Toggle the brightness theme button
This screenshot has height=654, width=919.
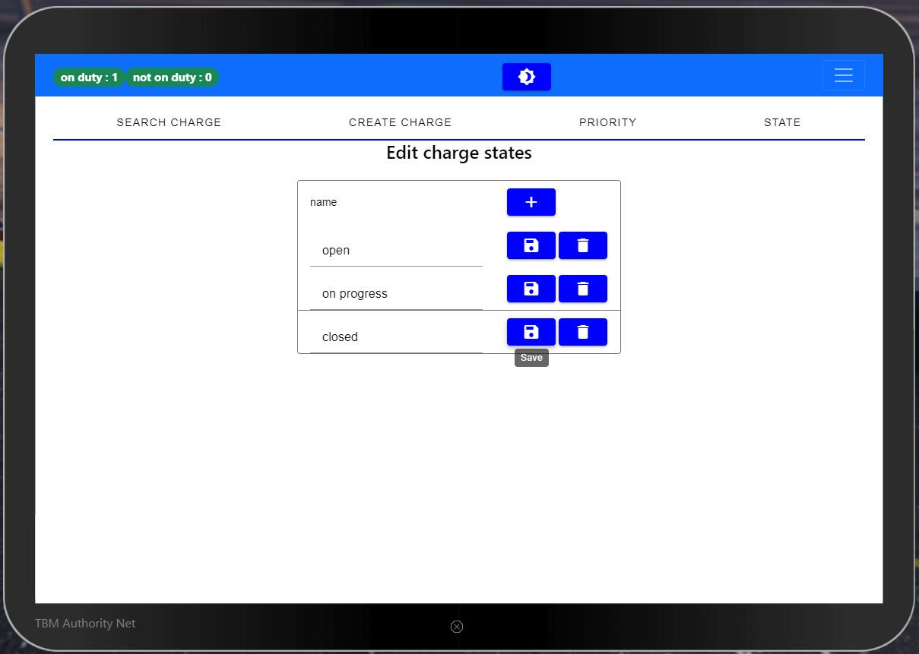(526, 77)
